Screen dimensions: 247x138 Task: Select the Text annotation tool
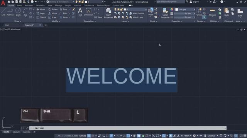(80, 12)
